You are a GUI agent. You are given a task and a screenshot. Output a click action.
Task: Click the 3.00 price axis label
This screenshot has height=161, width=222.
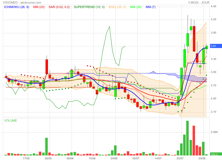(213, 72)
